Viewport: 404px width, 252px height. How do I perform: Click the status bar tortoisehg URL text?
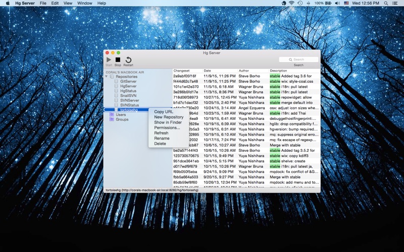[152, 190]
